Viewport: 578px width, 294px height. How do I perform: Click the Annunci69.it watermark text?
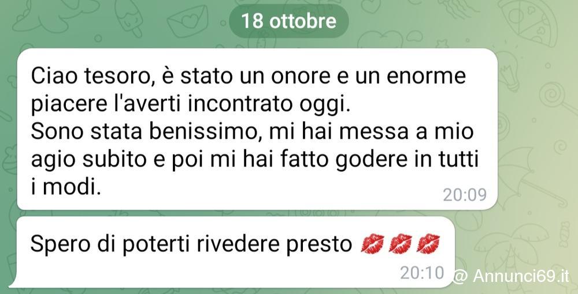(x=521, y=276)
